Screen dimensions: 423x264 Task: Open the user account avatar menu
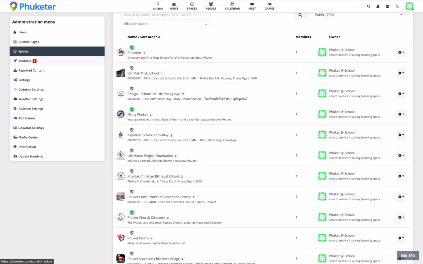point(409,6)
